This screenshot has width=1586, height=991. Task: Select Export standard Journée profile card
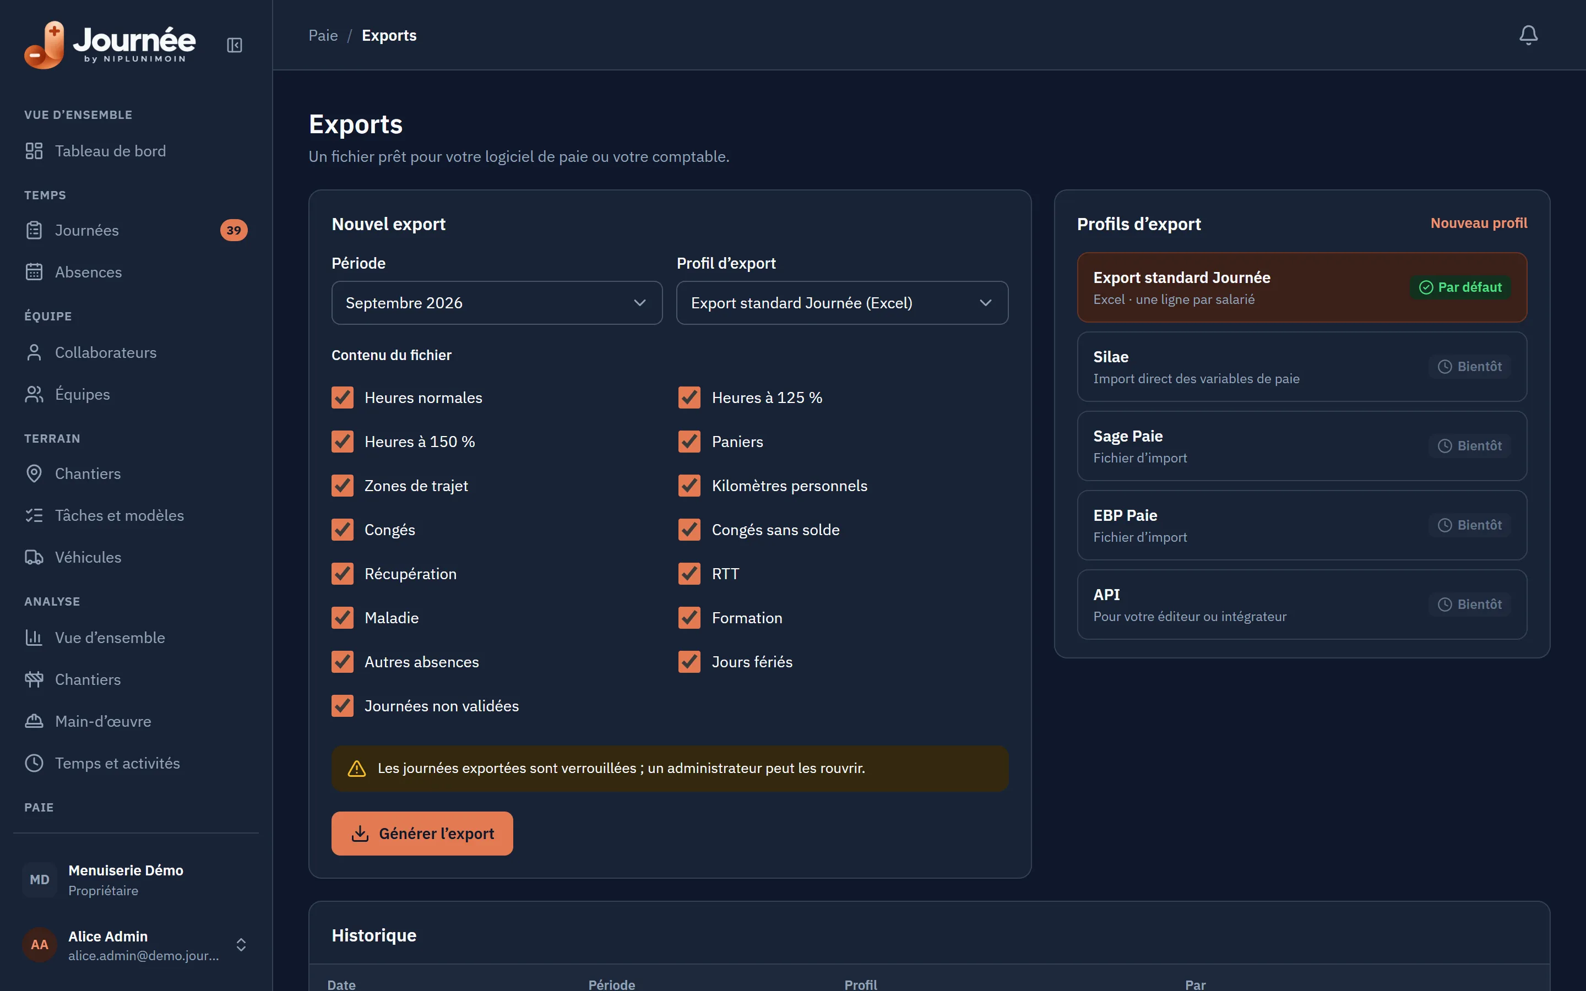pyautogui.click(x=1302, y=288)
